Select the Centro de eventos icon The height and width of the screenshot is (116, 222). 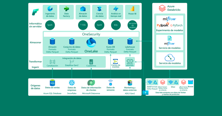(x=116, y=61)
